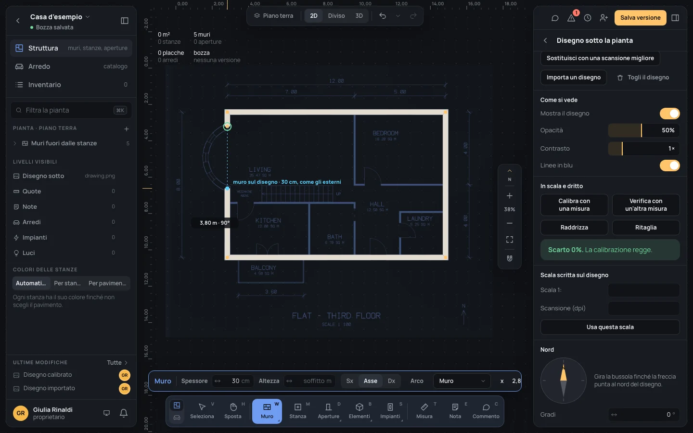Image resolution: width=693 pixels, height=433 pixels.
Task: Activate the Seleziona pointer tool
Action: (x=202, y=411)
